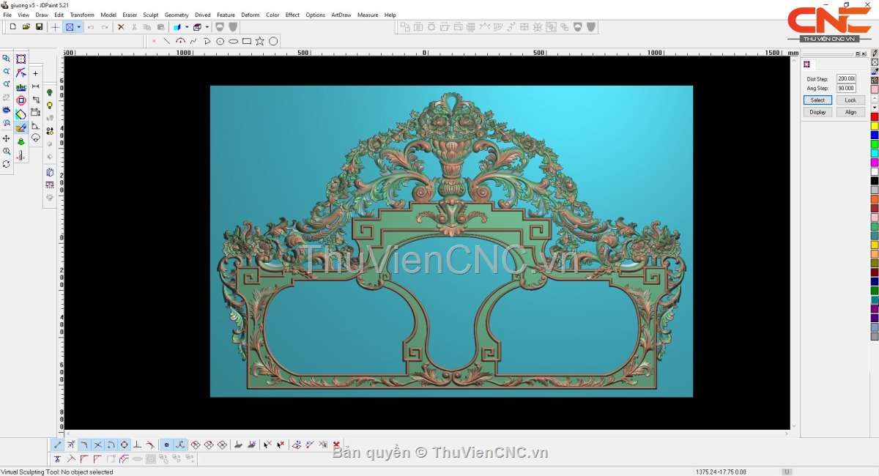Select the rectangle drawing tool

click(247, 41)
